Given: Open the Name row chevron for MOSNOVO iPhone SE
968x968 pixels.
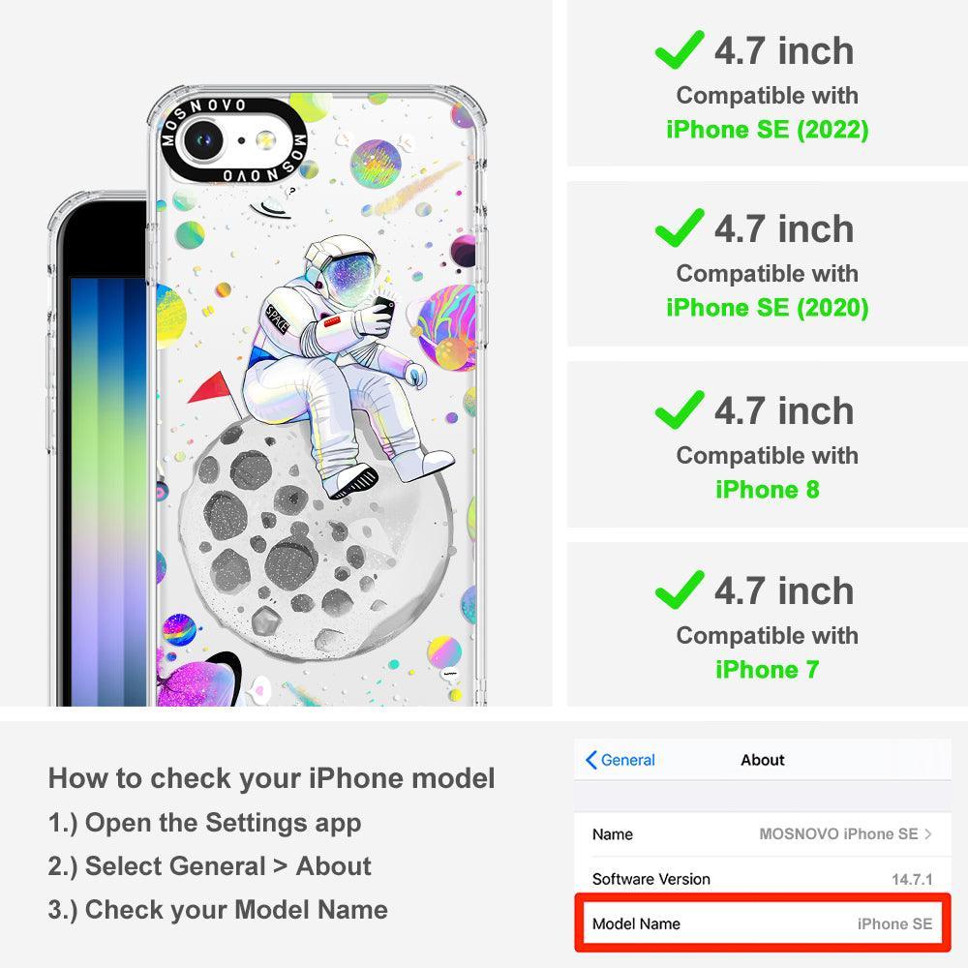Looking at the screenshot, I should pyautogui.click(x=928, y=834).
